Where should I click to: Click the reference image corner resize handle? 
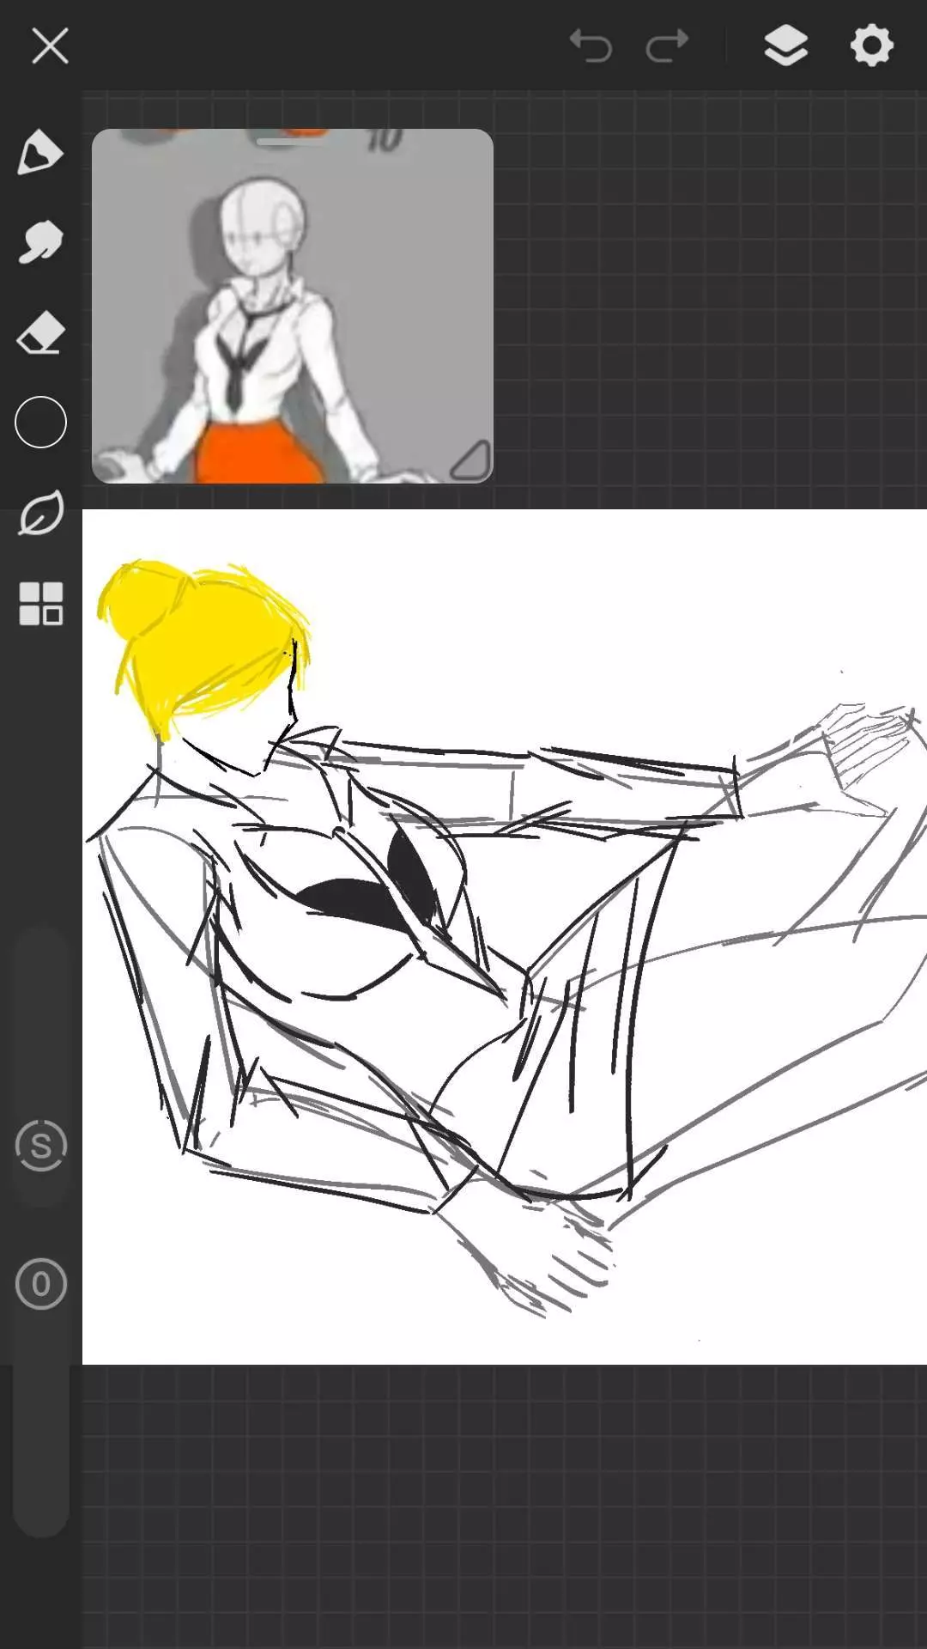click(x=470, y=461)
